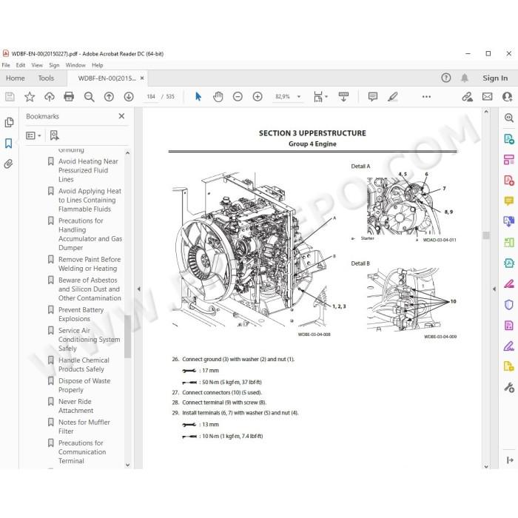Open bookmark Avoid Heating Near Pressurized Fluid Lines
Screen dimensions: 518x518
point(88,170)
